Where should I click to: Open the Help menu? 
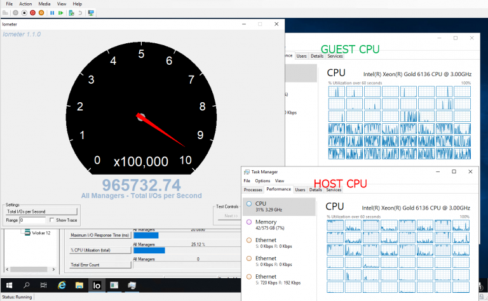coord(77,4)
